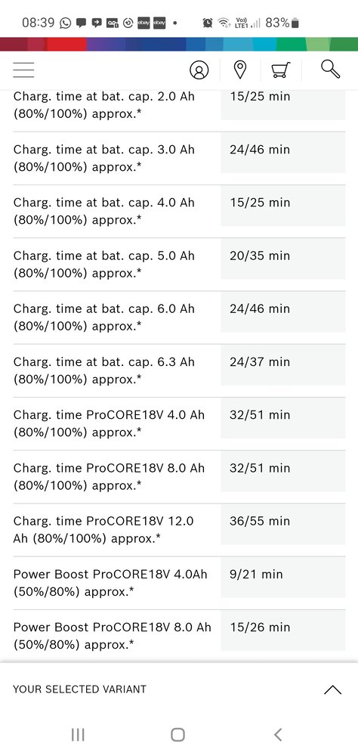Image resolution: width=358 pixels, height=756 pixels.
Task: Tap the battery percentage indicator
Action: point(282,23)
